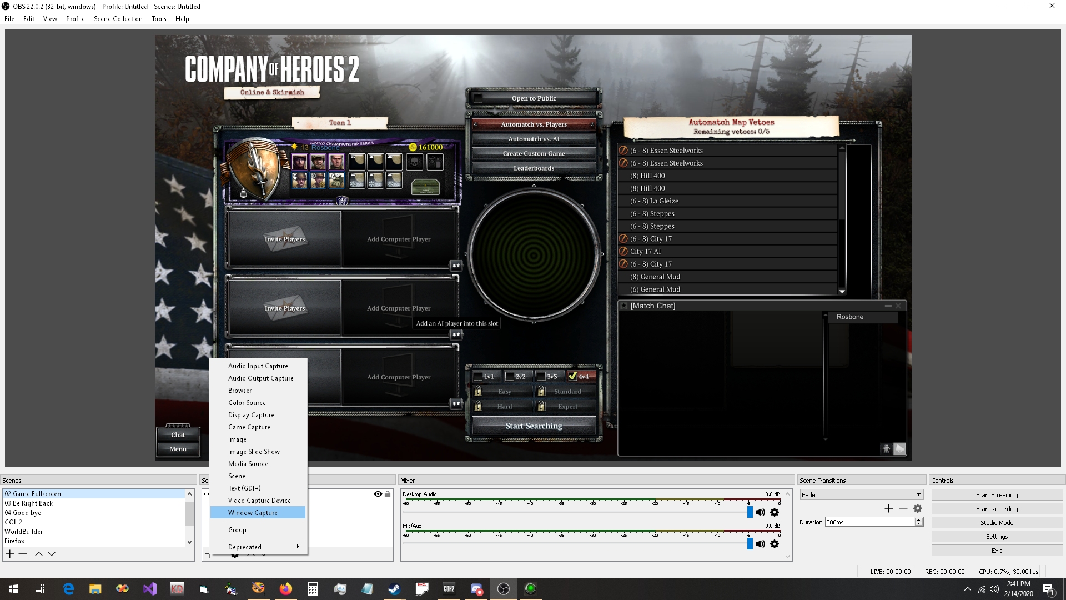
Task: Add a scene transition with plus icon
Action: 888,508
